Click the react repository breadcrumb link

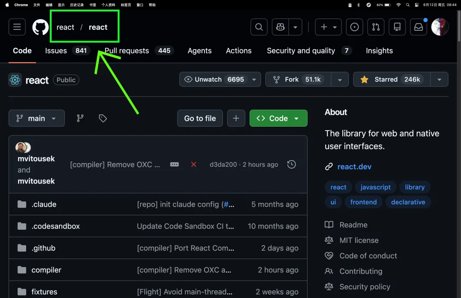tap(98, 27)
